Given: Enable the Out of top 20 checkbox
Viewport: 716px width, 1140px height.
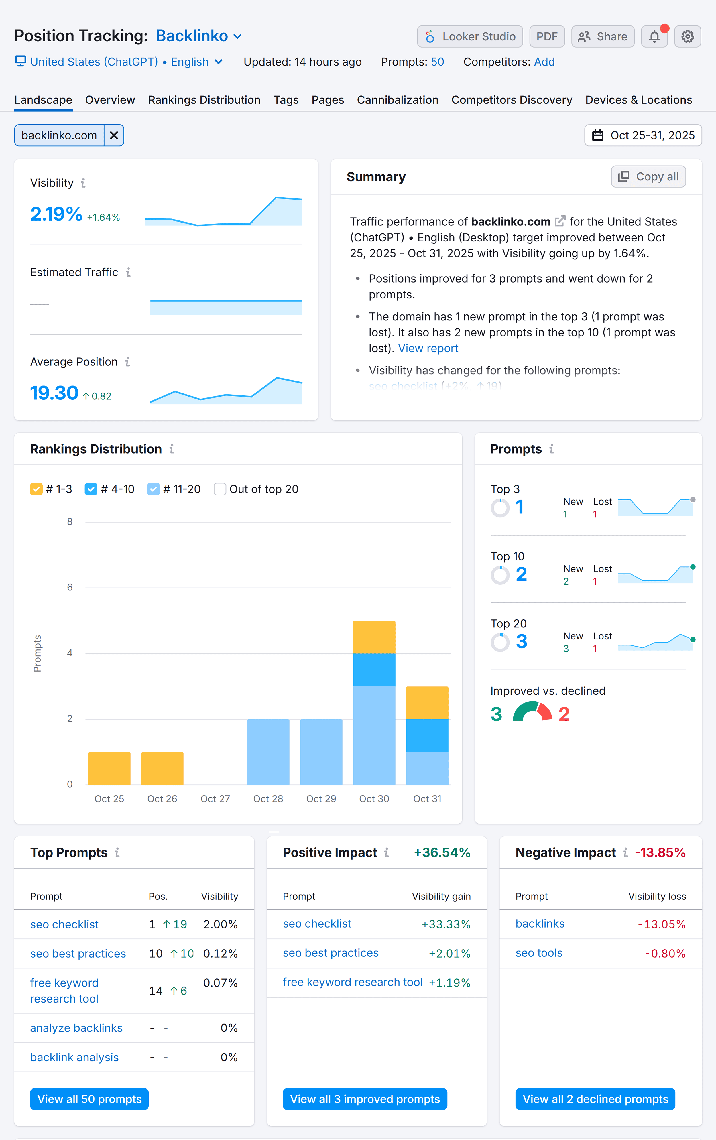Looking at the screenshot, I should [220, 489].
